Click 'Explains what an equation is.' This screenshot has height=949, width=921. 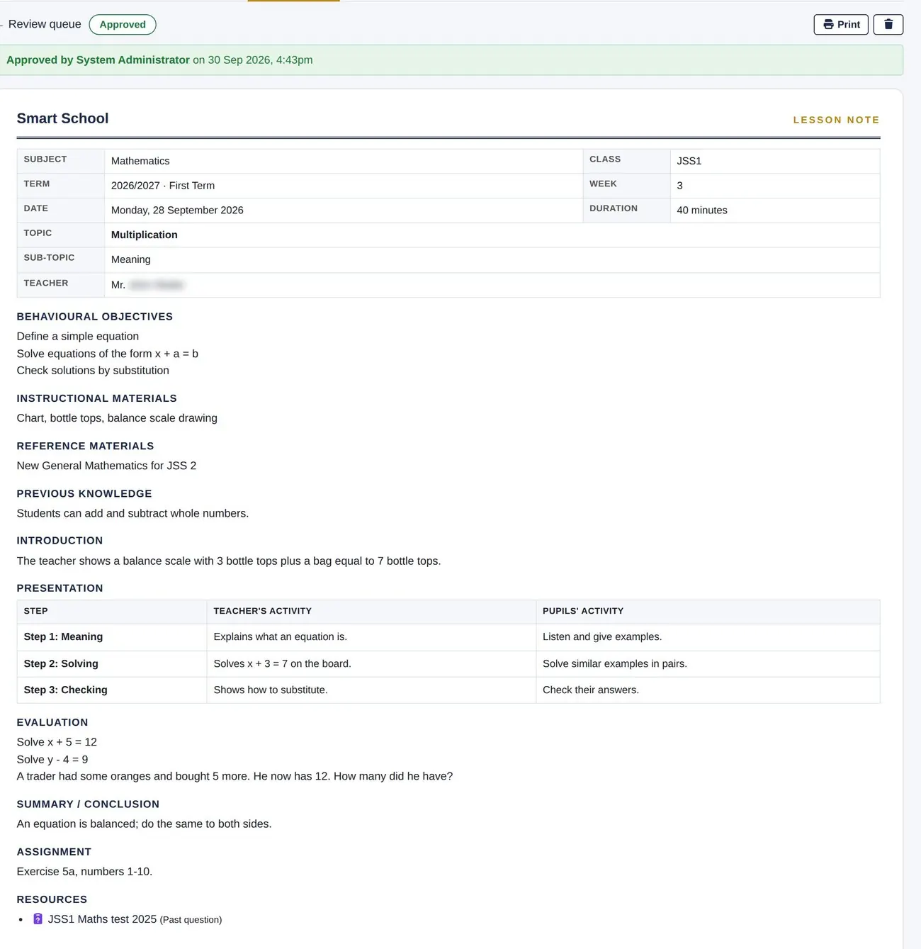tap(281, 636)
